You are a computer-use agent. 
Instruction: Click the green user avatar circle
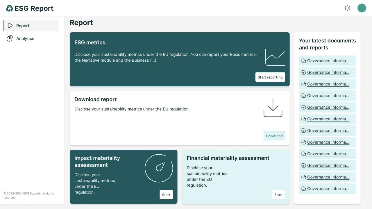(x=362, y=8)
